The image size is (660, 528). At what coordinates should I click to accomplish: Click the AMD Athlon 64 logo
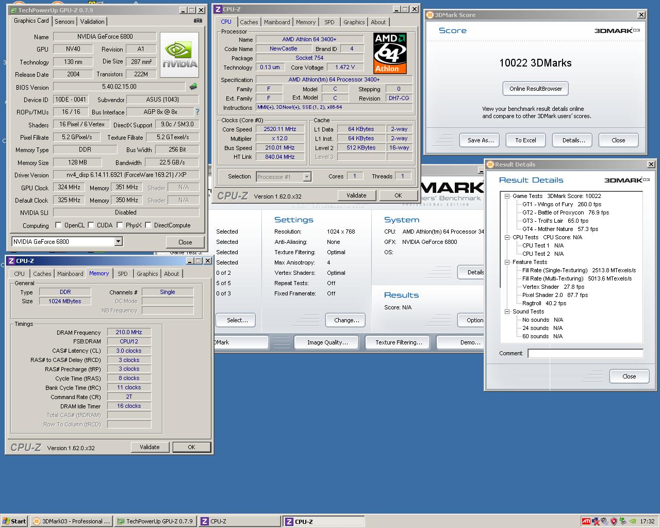pyautogui.click(x=390, y=53)
